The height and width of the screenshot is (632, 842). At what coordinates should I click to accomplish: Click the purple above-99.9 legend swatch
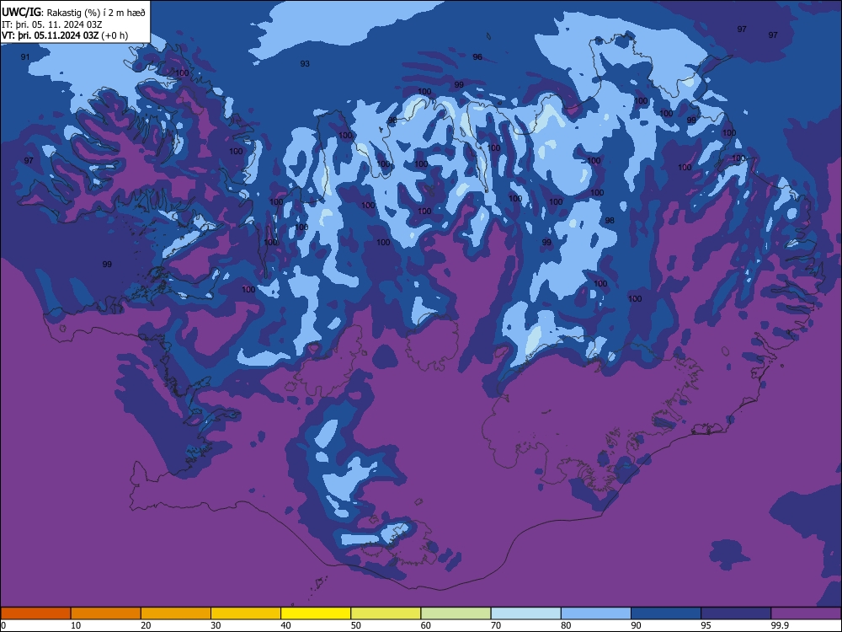[x=806, y=613]
